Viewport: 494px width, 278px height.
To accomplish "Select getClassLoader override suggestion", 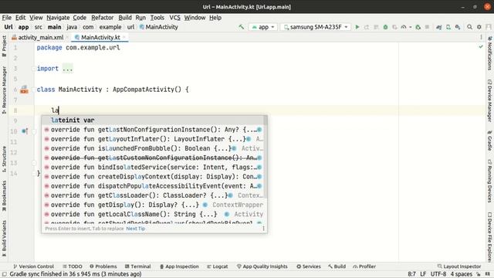I will tap(153, 195).
